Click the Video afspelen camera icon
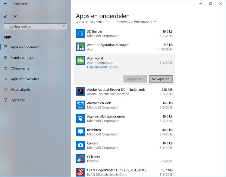226x177 pixels. (5, 89)
